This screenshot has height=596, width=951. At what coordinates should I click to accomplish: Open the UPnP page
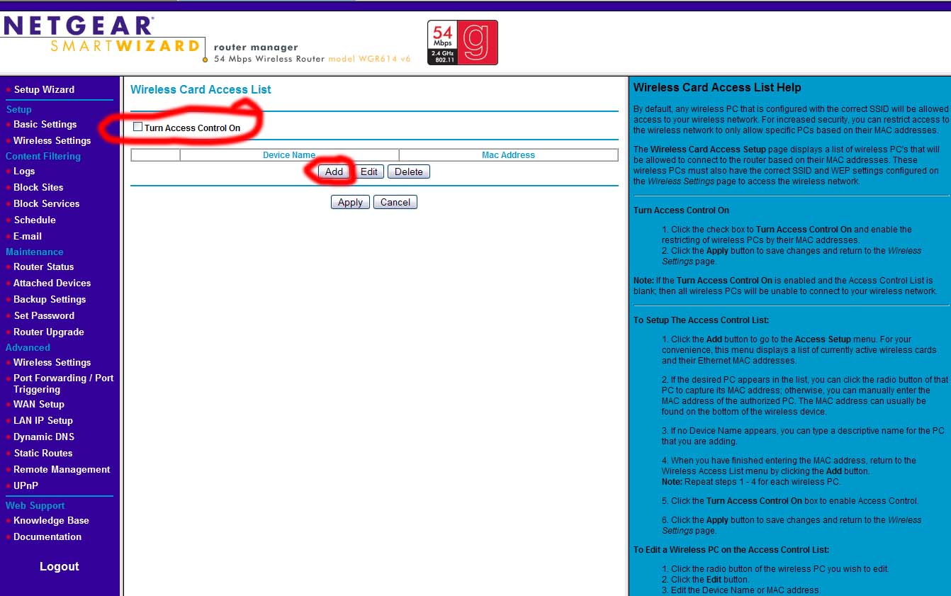point(26,485)
